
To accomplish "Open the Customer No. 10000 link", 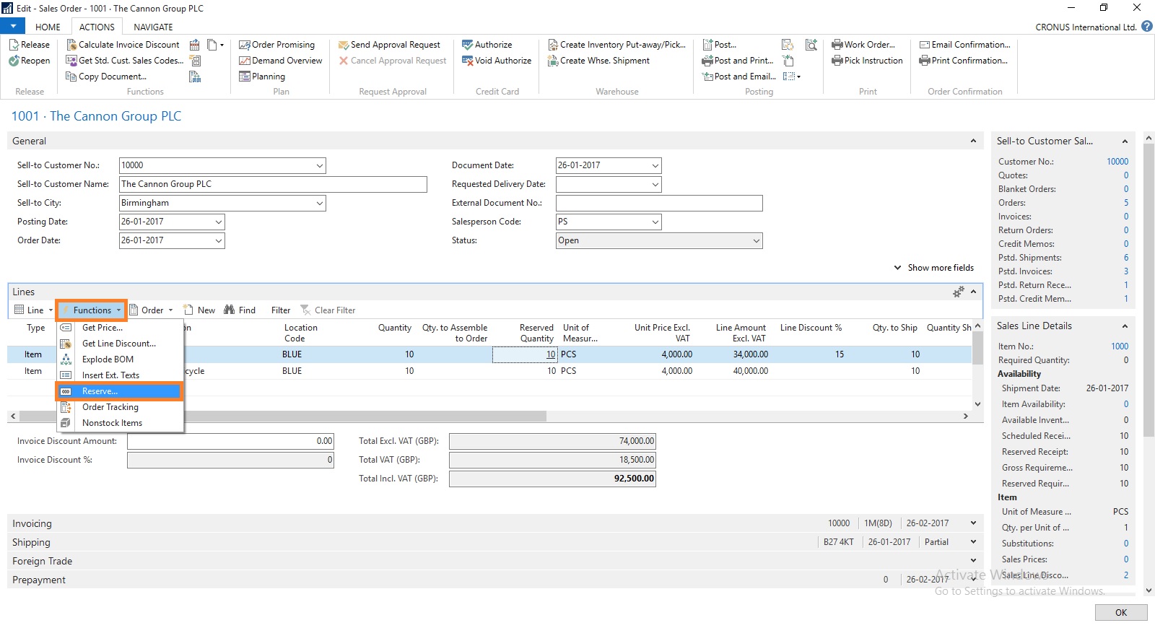I will 1117,162.
